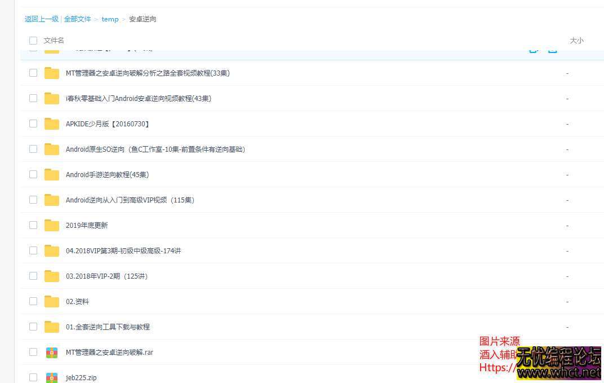Viewport: 604px width, 383px height.
Task: Toggle the select-all checkbox in the header
Action: pos(33,40)
